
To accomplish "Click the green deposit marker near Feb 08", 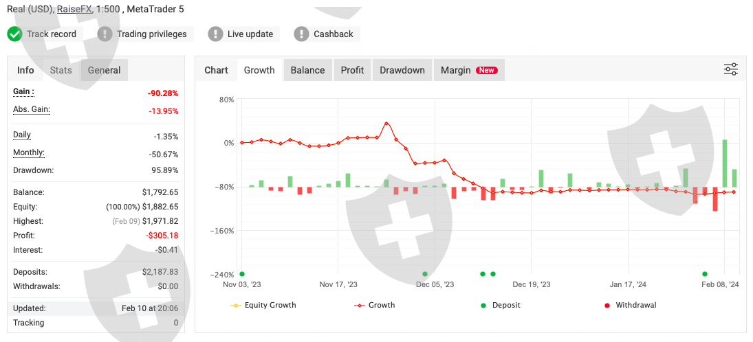I will point(704,273).
